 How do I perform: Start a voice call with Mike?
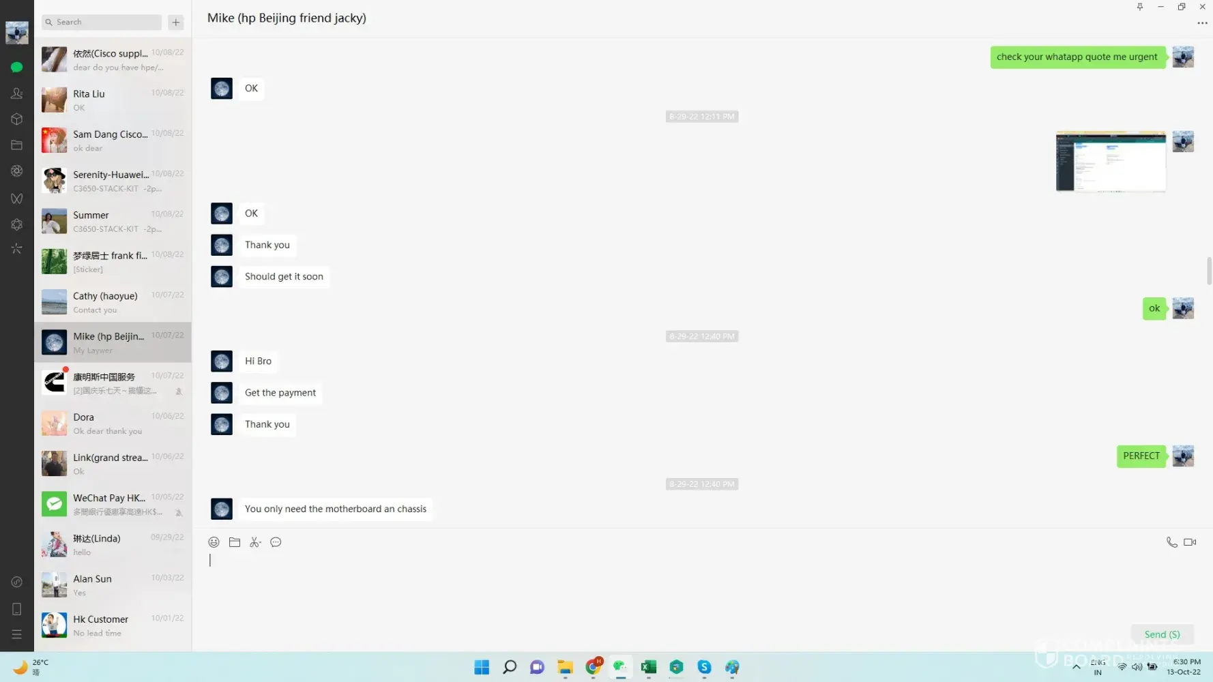tap(1171, 542)
